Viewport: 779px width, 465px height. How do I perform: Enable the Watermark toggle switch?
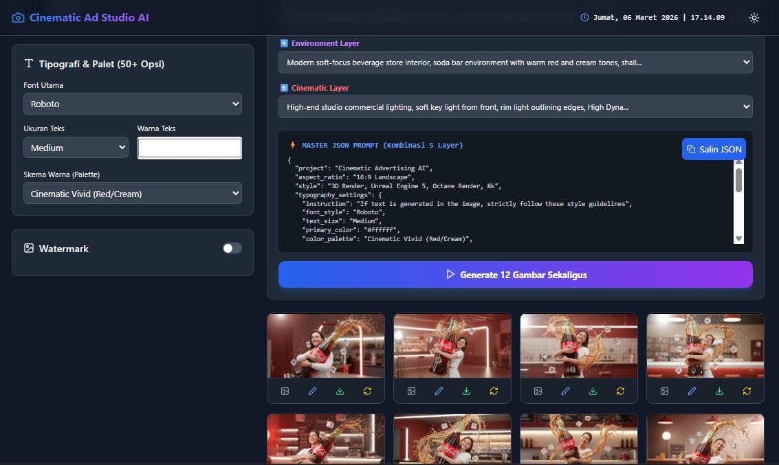(232, 248)
